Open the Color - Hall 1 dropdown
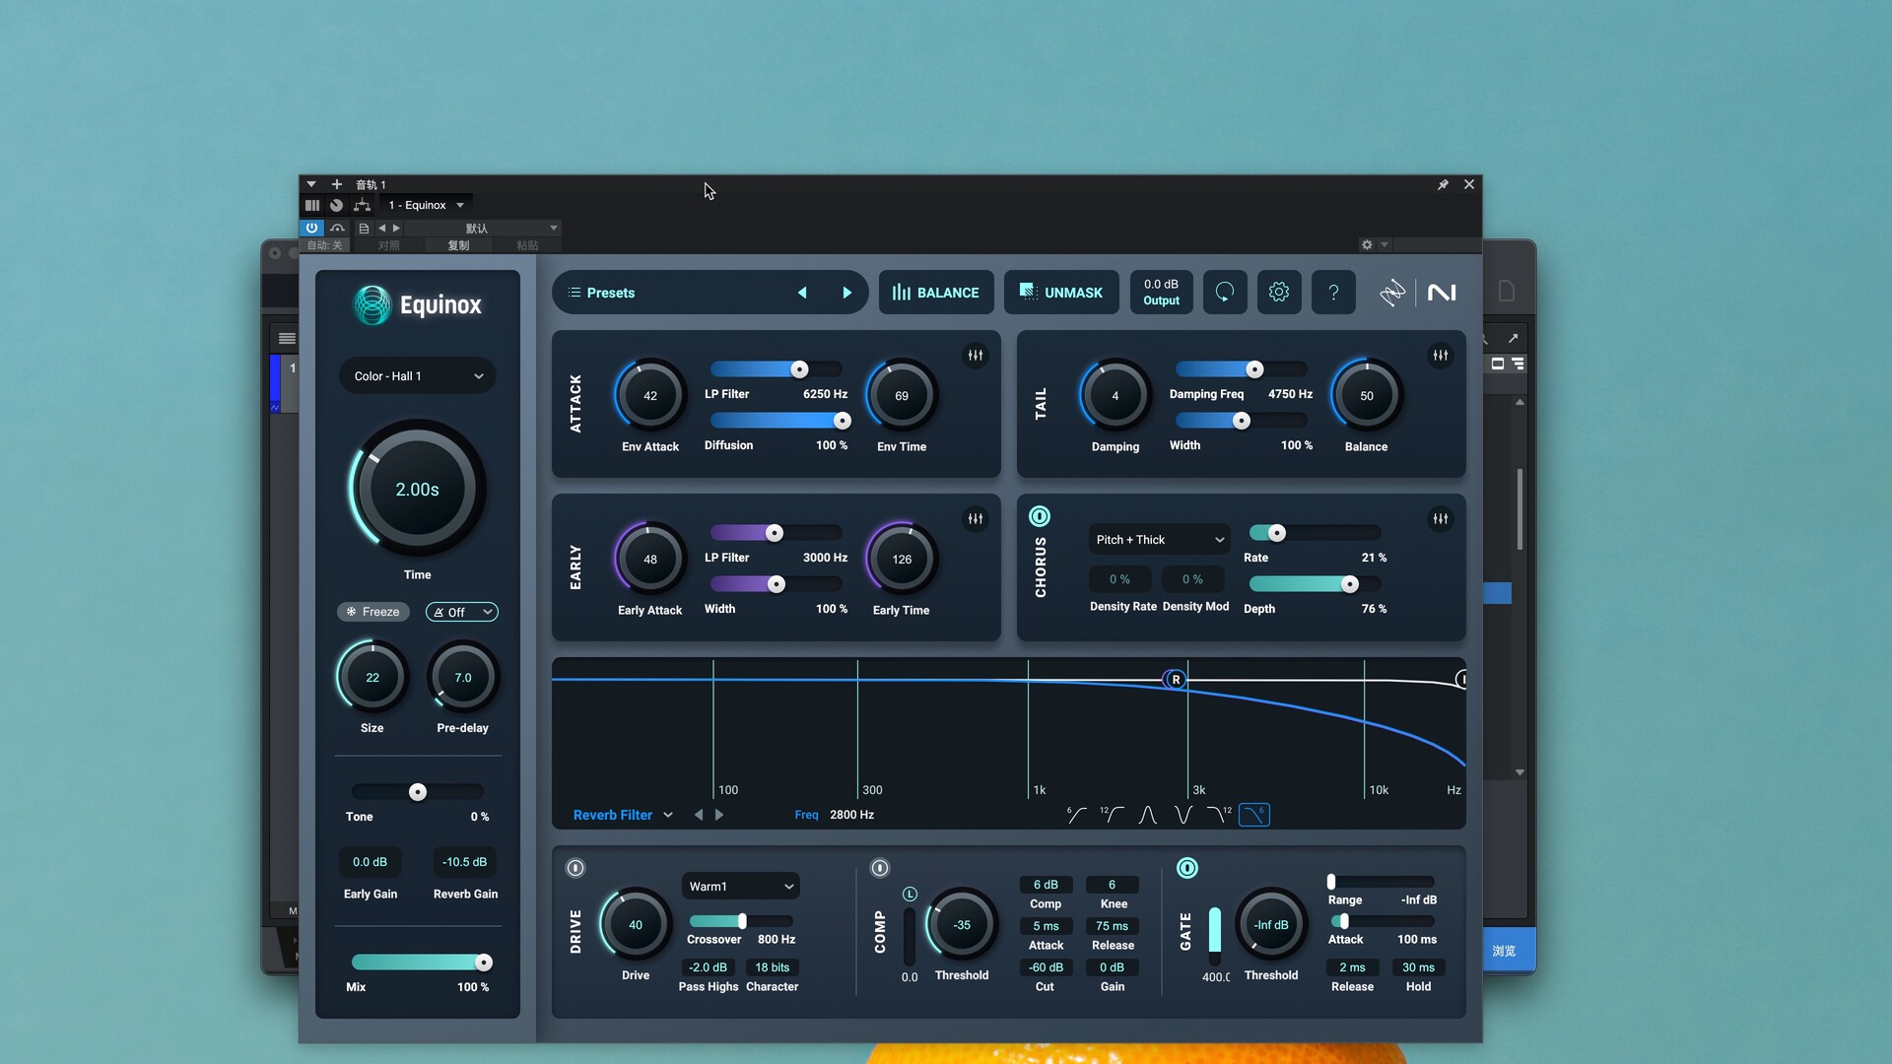Image resolution: width=1892 pixels, height=1064 pixels. click(x=418, y=376)
